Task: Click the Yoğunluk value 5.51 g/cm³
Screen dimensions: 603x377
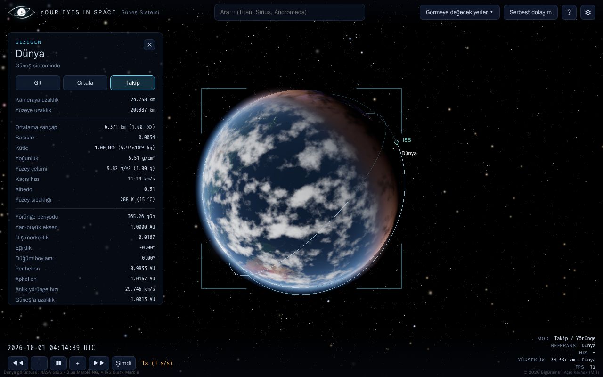Action: pyautogui.click(x=142, y=158)
